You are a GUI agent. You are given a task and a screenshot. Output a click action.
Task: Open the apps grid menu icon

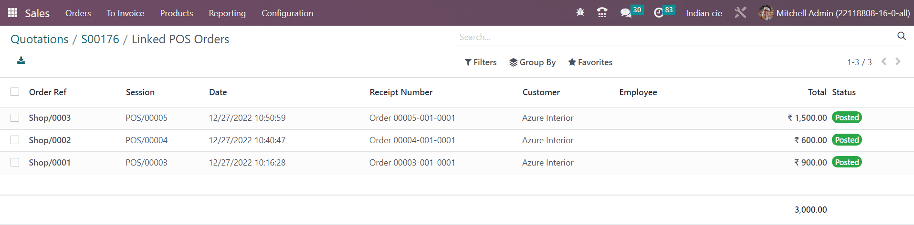[13, 13]
